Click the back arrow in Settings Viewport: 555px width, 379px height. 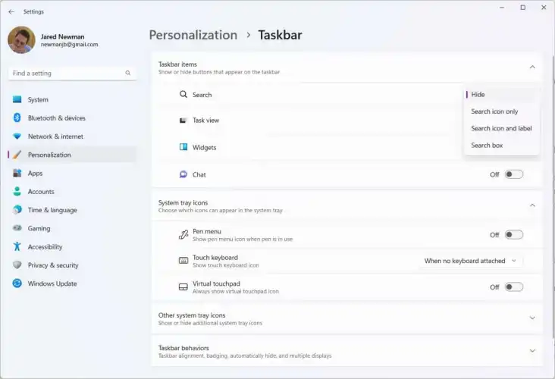pos(11,12)
